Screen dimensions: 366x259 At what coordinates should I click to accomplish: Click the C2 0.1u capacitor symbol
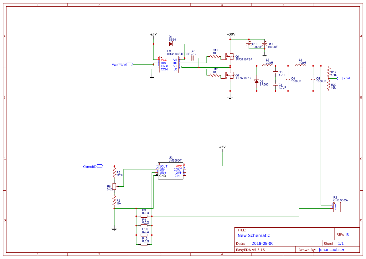click(192, 58)
